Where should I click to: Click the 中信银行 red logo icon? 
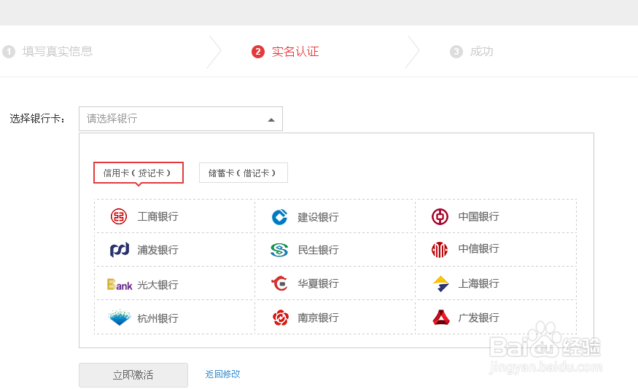440,250
